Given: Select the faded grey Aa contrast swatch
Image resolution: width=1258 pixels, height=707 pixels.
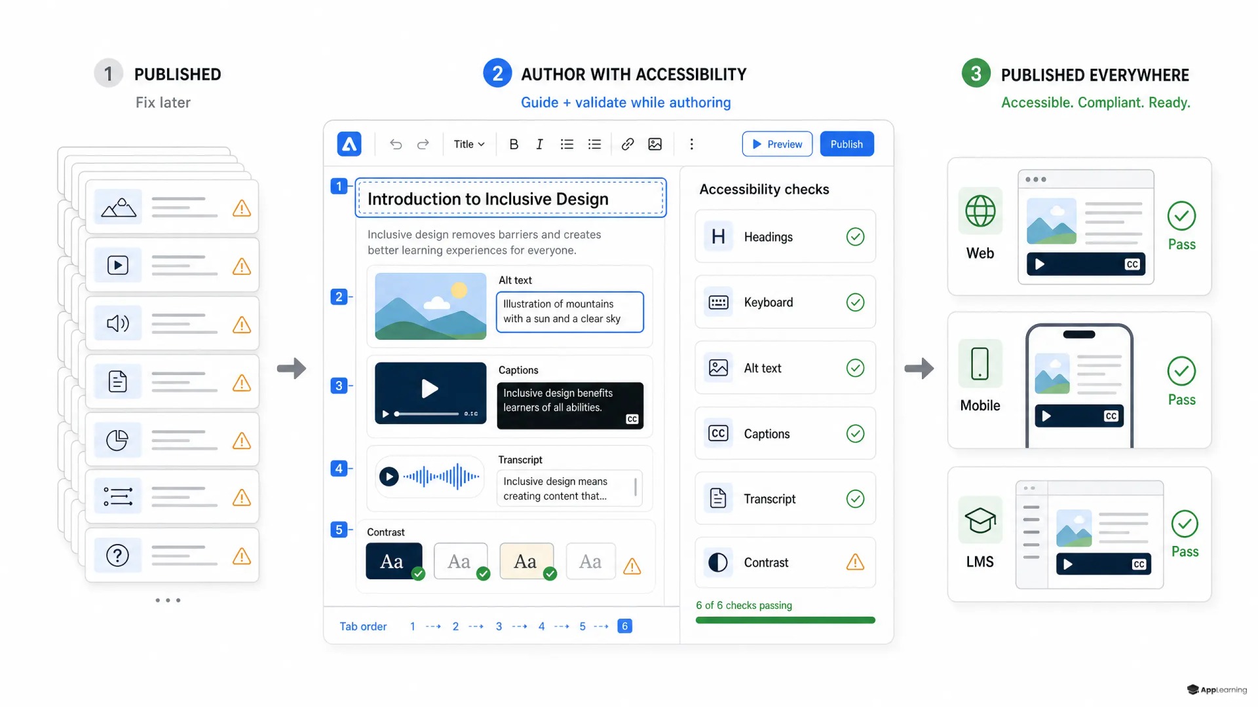Looking at the screenshot, I should click(590, 561).
